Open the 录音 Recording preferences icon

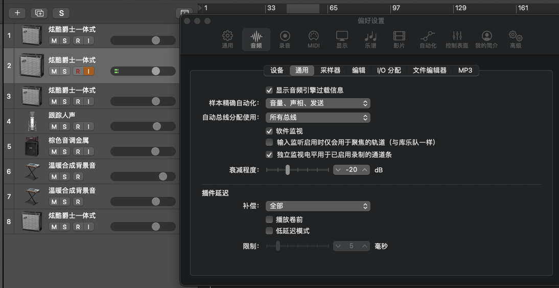point(285,39)
